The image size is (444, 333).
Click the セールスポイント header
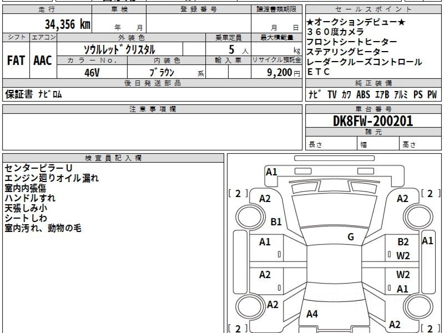click(373, 10)
